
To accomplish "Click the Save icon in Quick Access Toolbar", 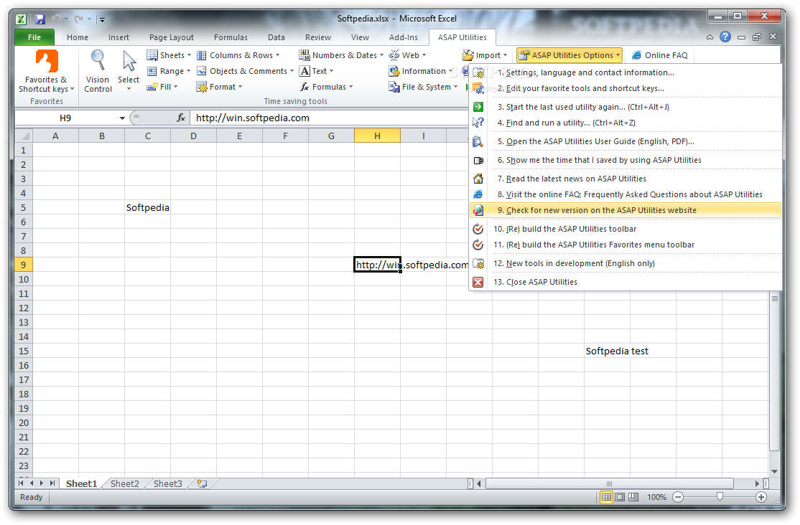I will click(40, 19).
